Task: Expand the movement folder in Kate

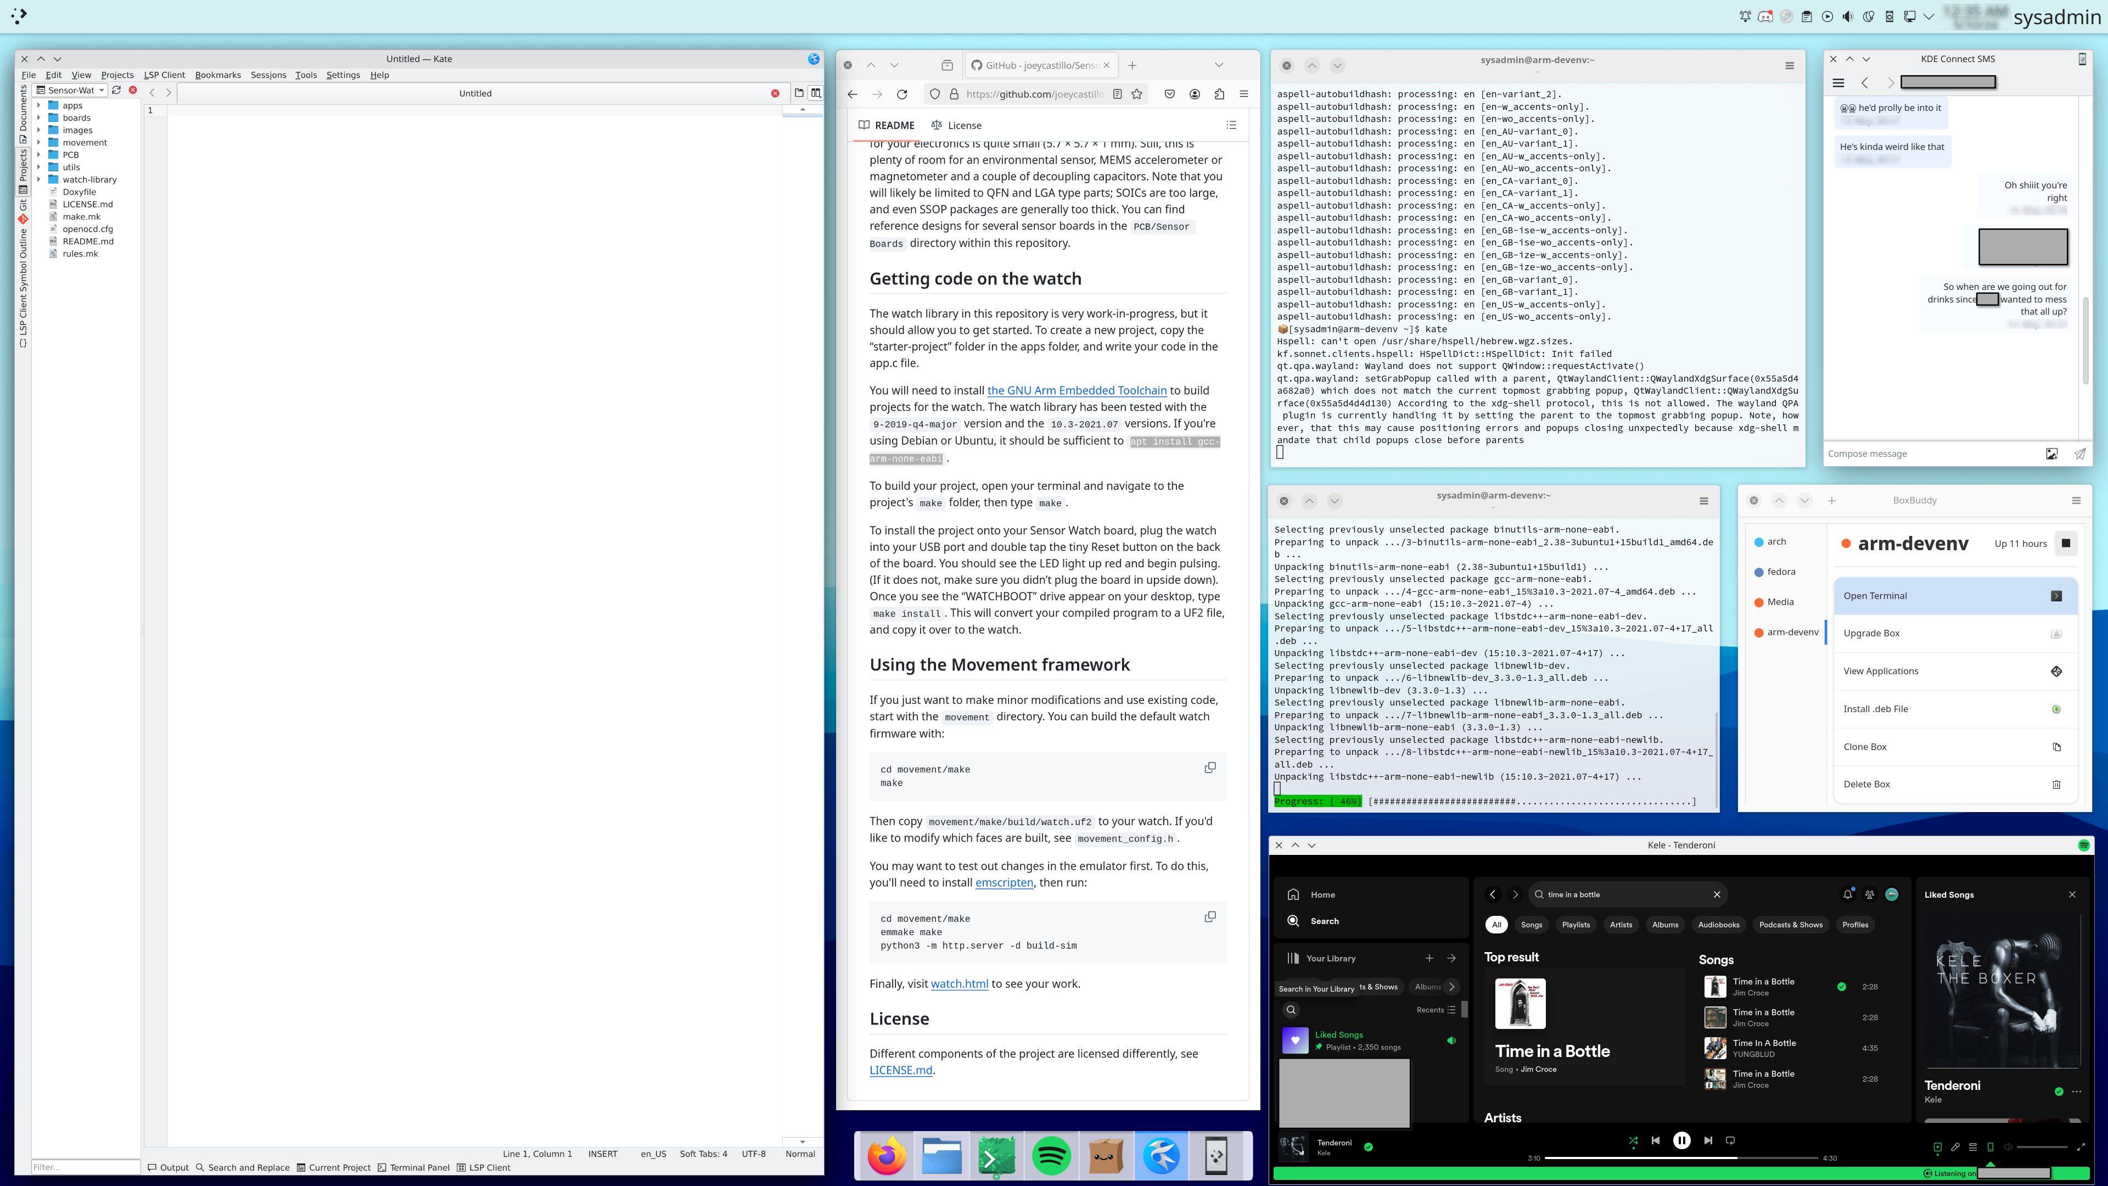Action: click(x=38, y=142)
